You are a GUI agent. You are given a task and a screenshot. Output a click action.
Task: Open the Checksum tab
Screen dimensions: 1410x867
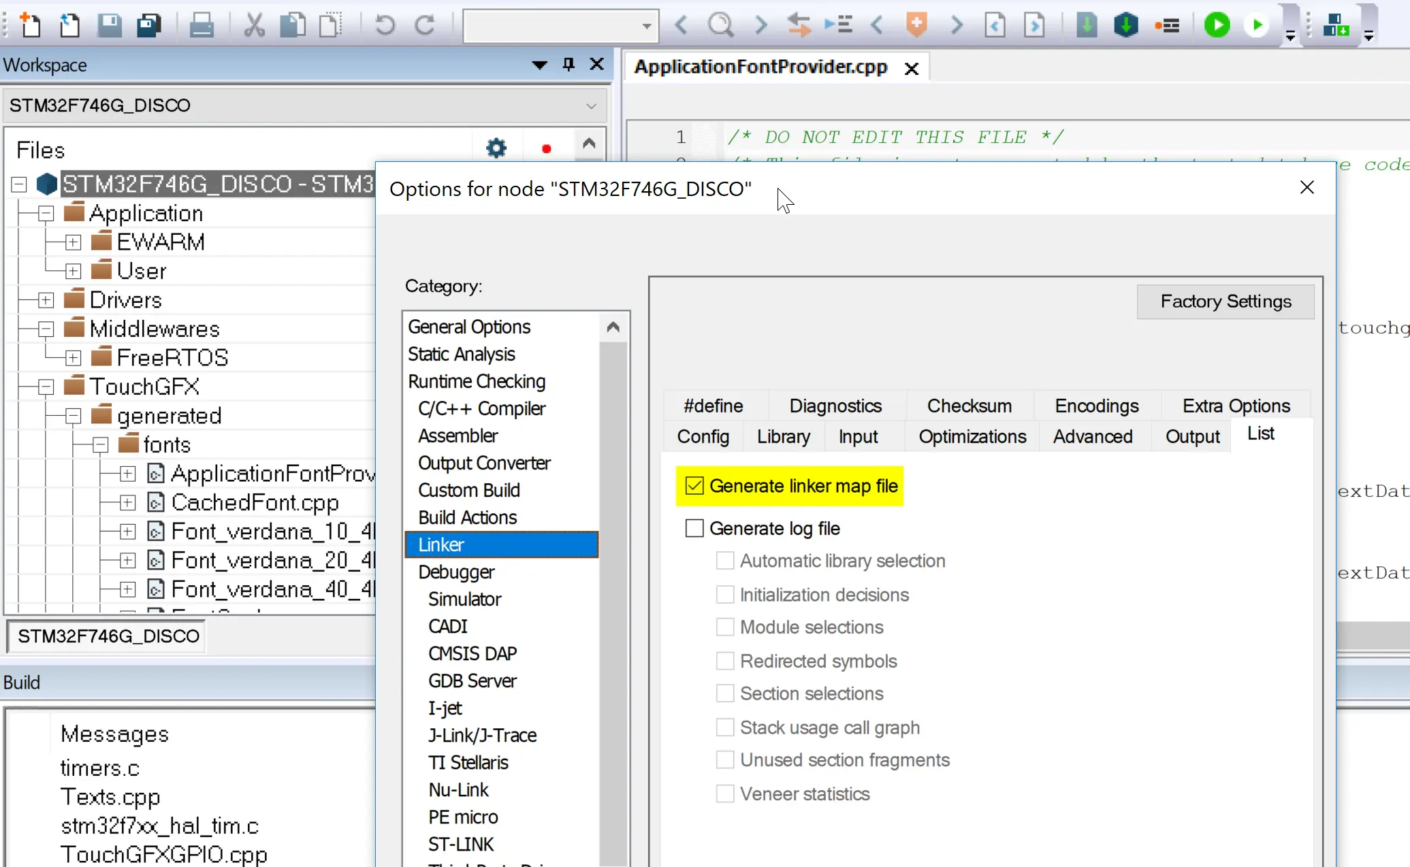coord(969,406)
